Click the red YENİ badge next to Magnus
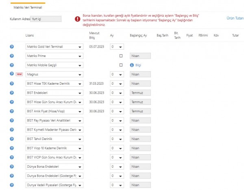 pos(19,74)
